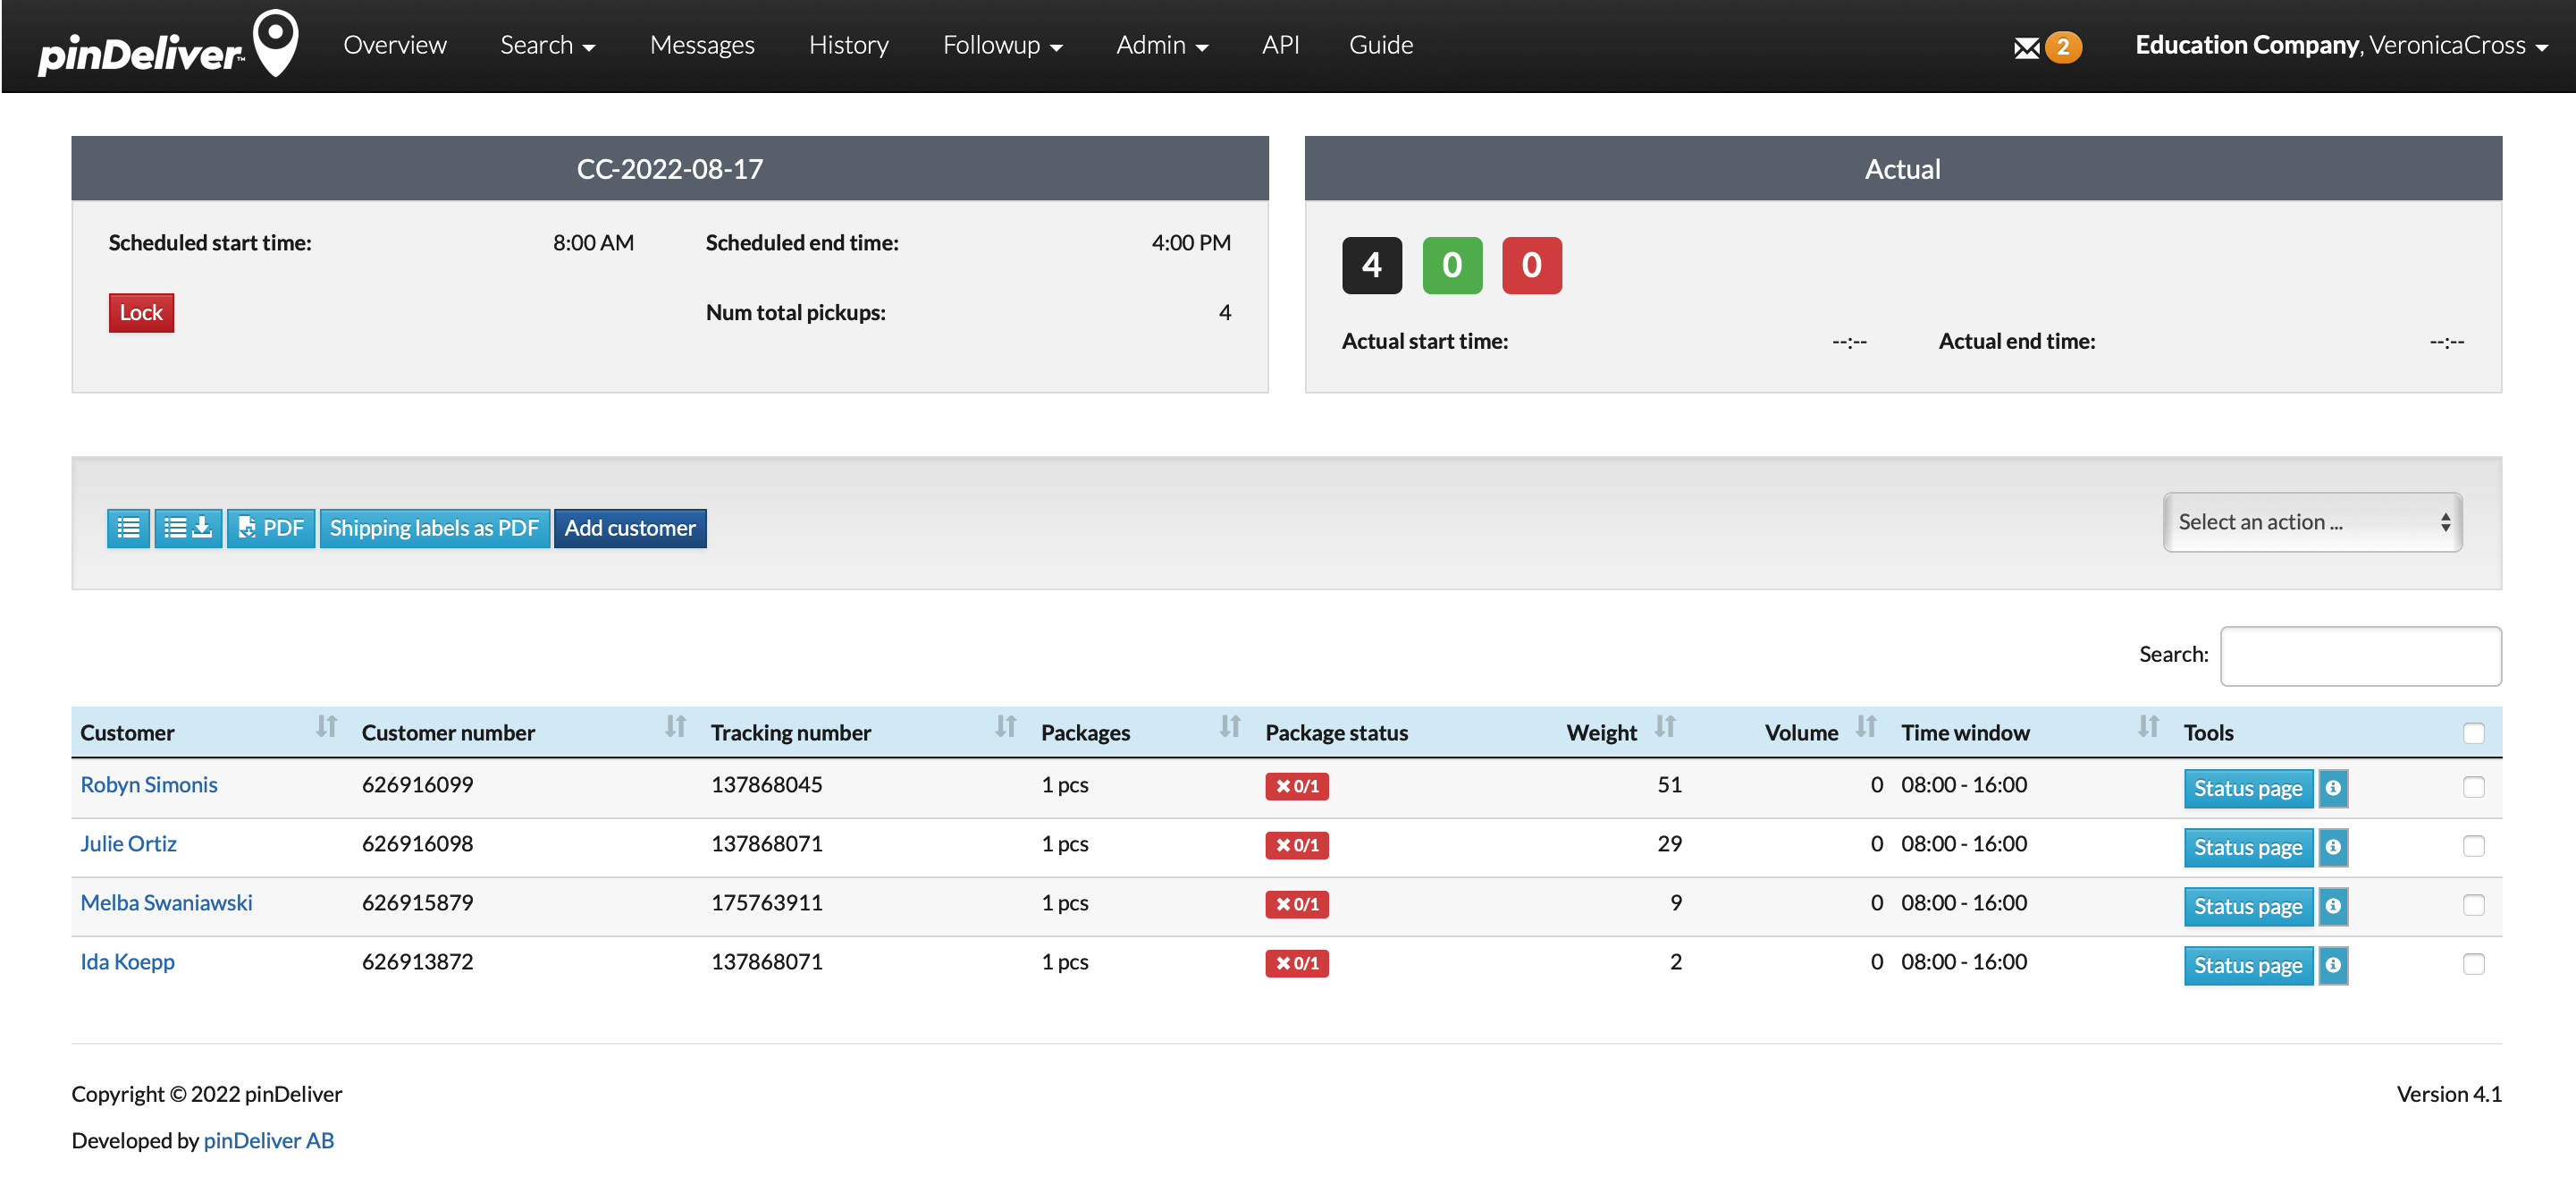
Task: Sort by Customer column
Action: click(x=326, y=728)
